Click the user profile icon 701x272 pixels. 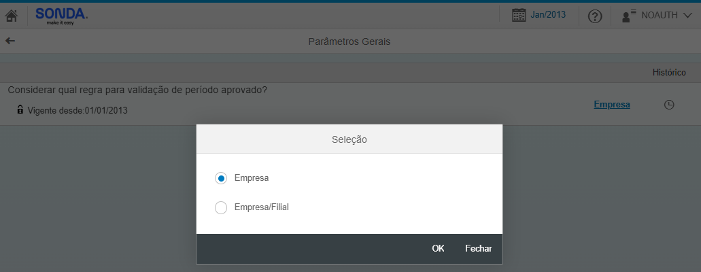[x=629, y=16]
